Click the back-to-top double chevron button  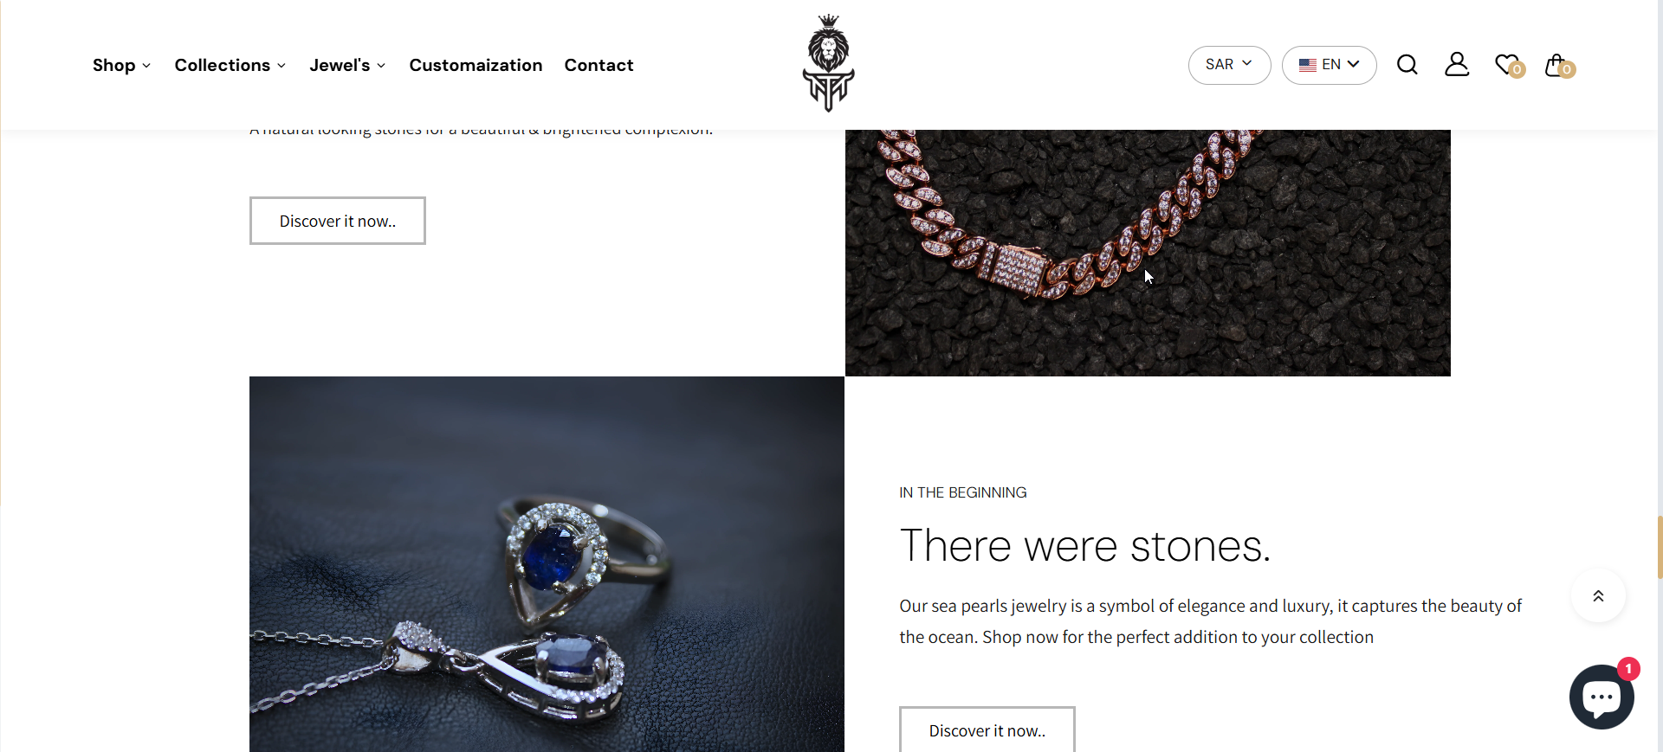pos(1598,595)
